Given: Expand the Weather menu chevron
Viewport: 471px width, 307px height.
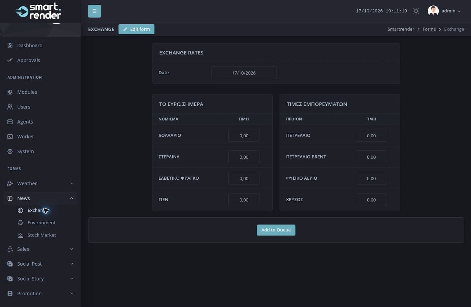Looking at the screenshot, I should coord(72,183).
